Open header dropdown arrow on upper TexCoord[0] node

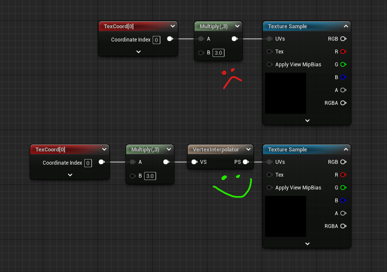point(172,27)
